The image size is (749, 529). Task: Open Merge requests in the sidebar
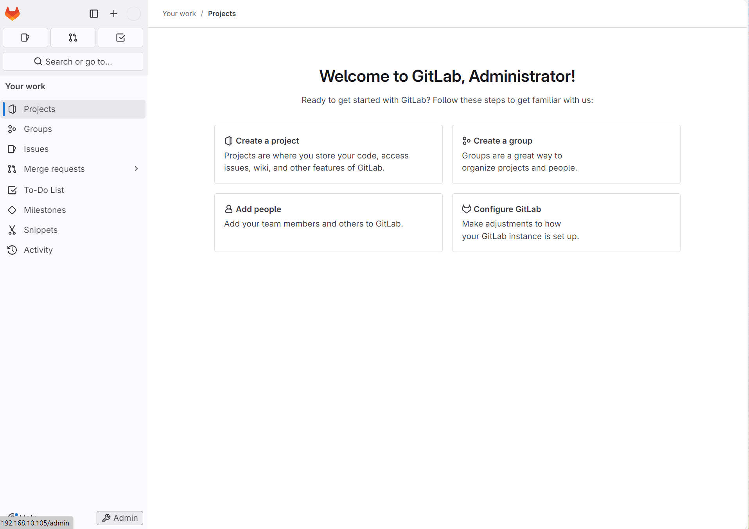pyautogui.click(x=74, y=169)
